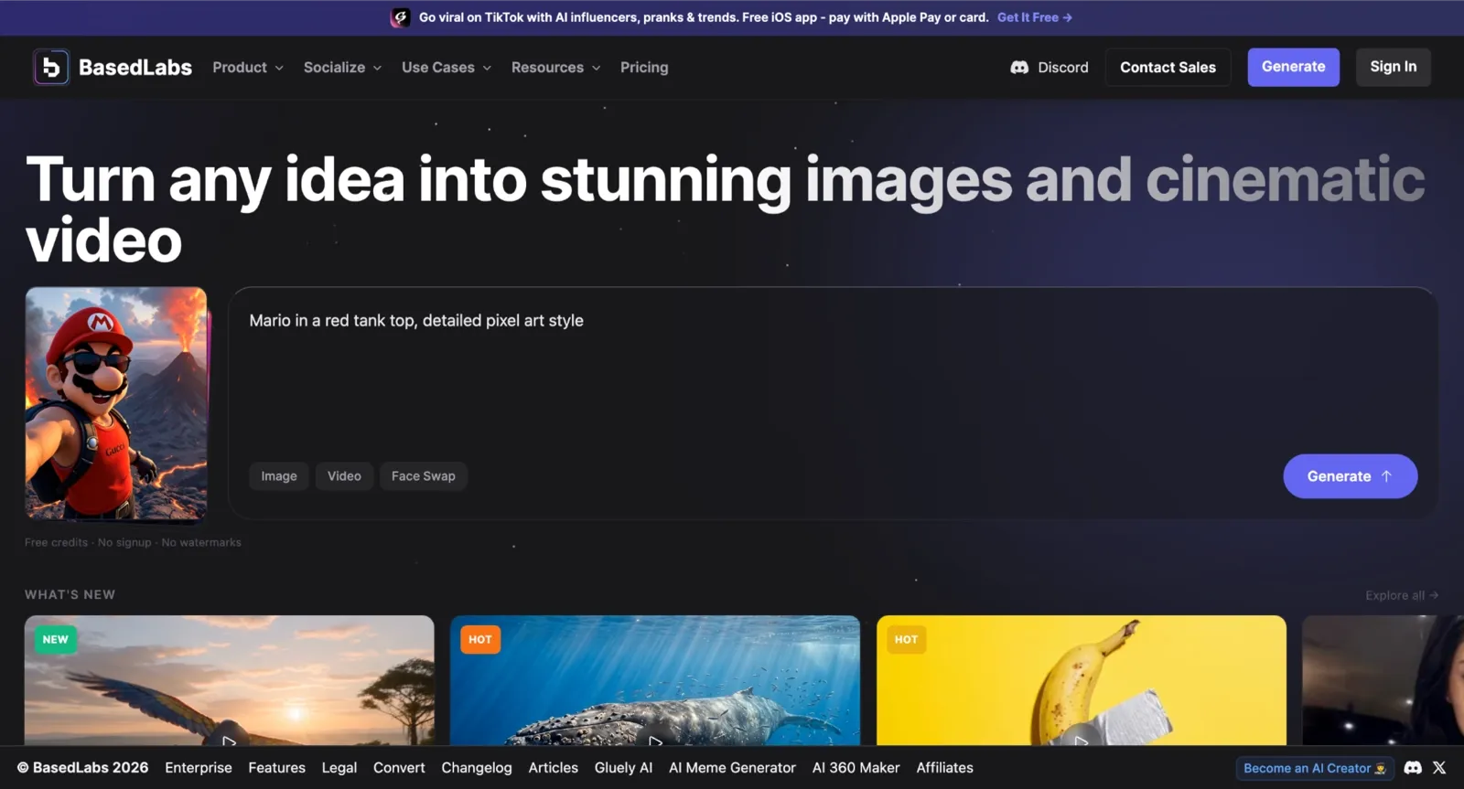Expand the Product dropdown menu
Image resolution: width=1464 pixels, height=789 pixels.
[x=248, y=68]
